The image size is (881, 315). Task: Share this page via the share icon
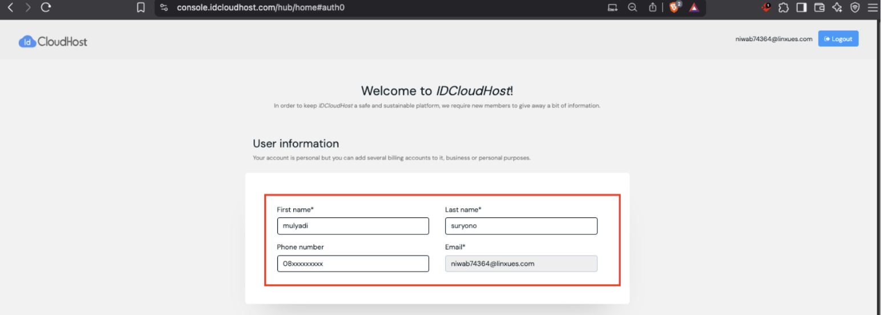point(652,8)
